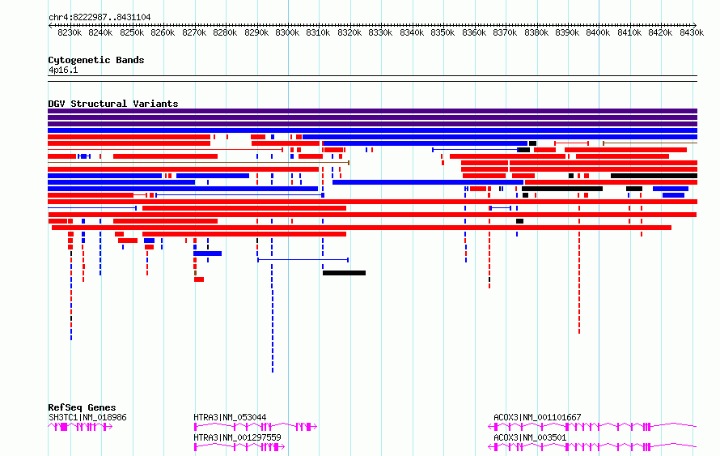Click the 8260k ruler label
The width and height of the screenshot is (720, 456).
(x=163, y=32)
